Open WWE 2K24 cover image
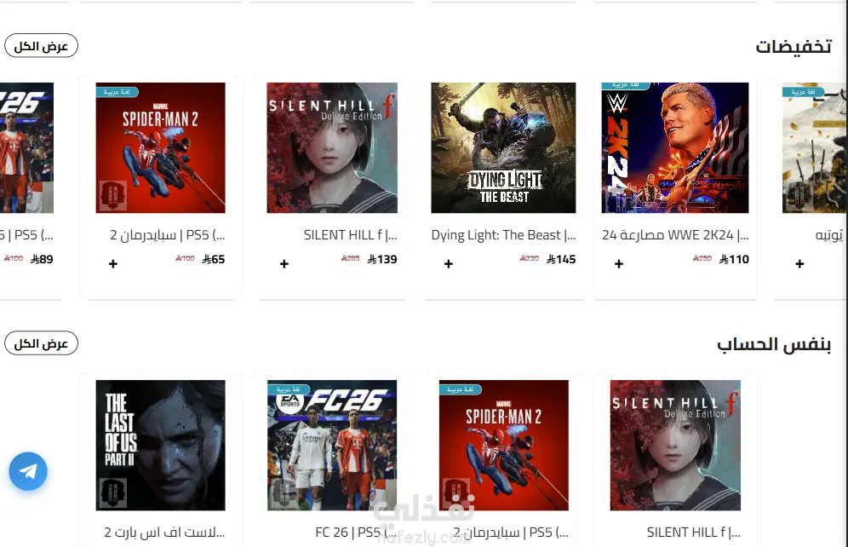The height and width of the screenshot is (547, 848). tap(675, 147)
